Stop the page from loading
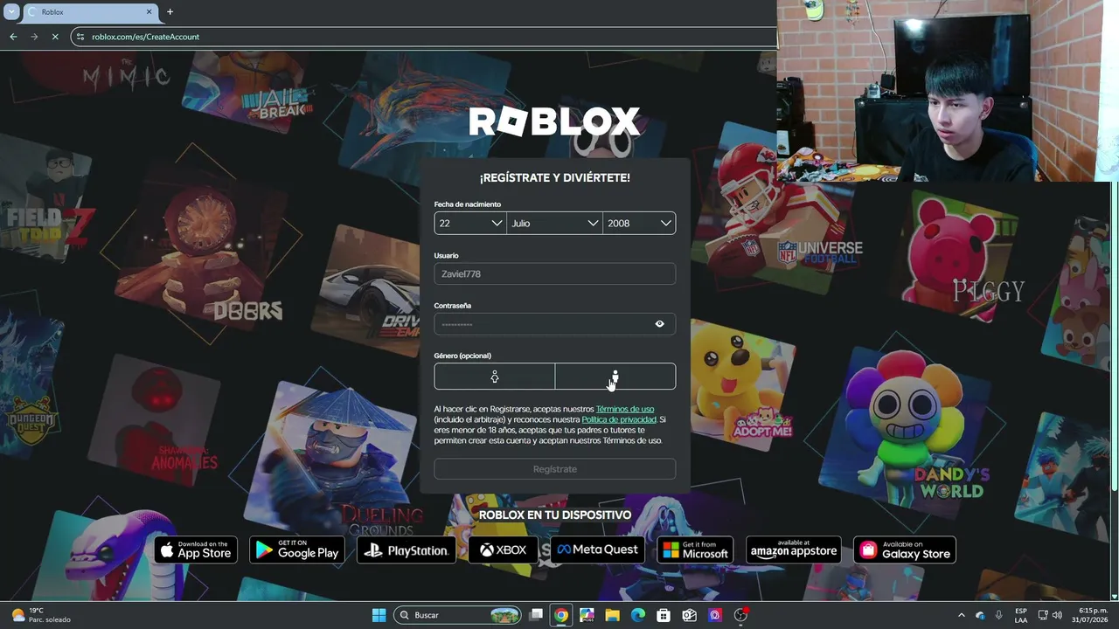Image resolution: width=1119 pixels, height=629 pixels. [55, 37]
